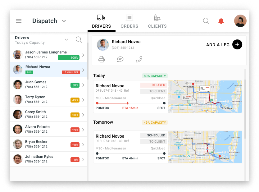Switch to the Clients tab
259x192 pixels.
(157, 21)
